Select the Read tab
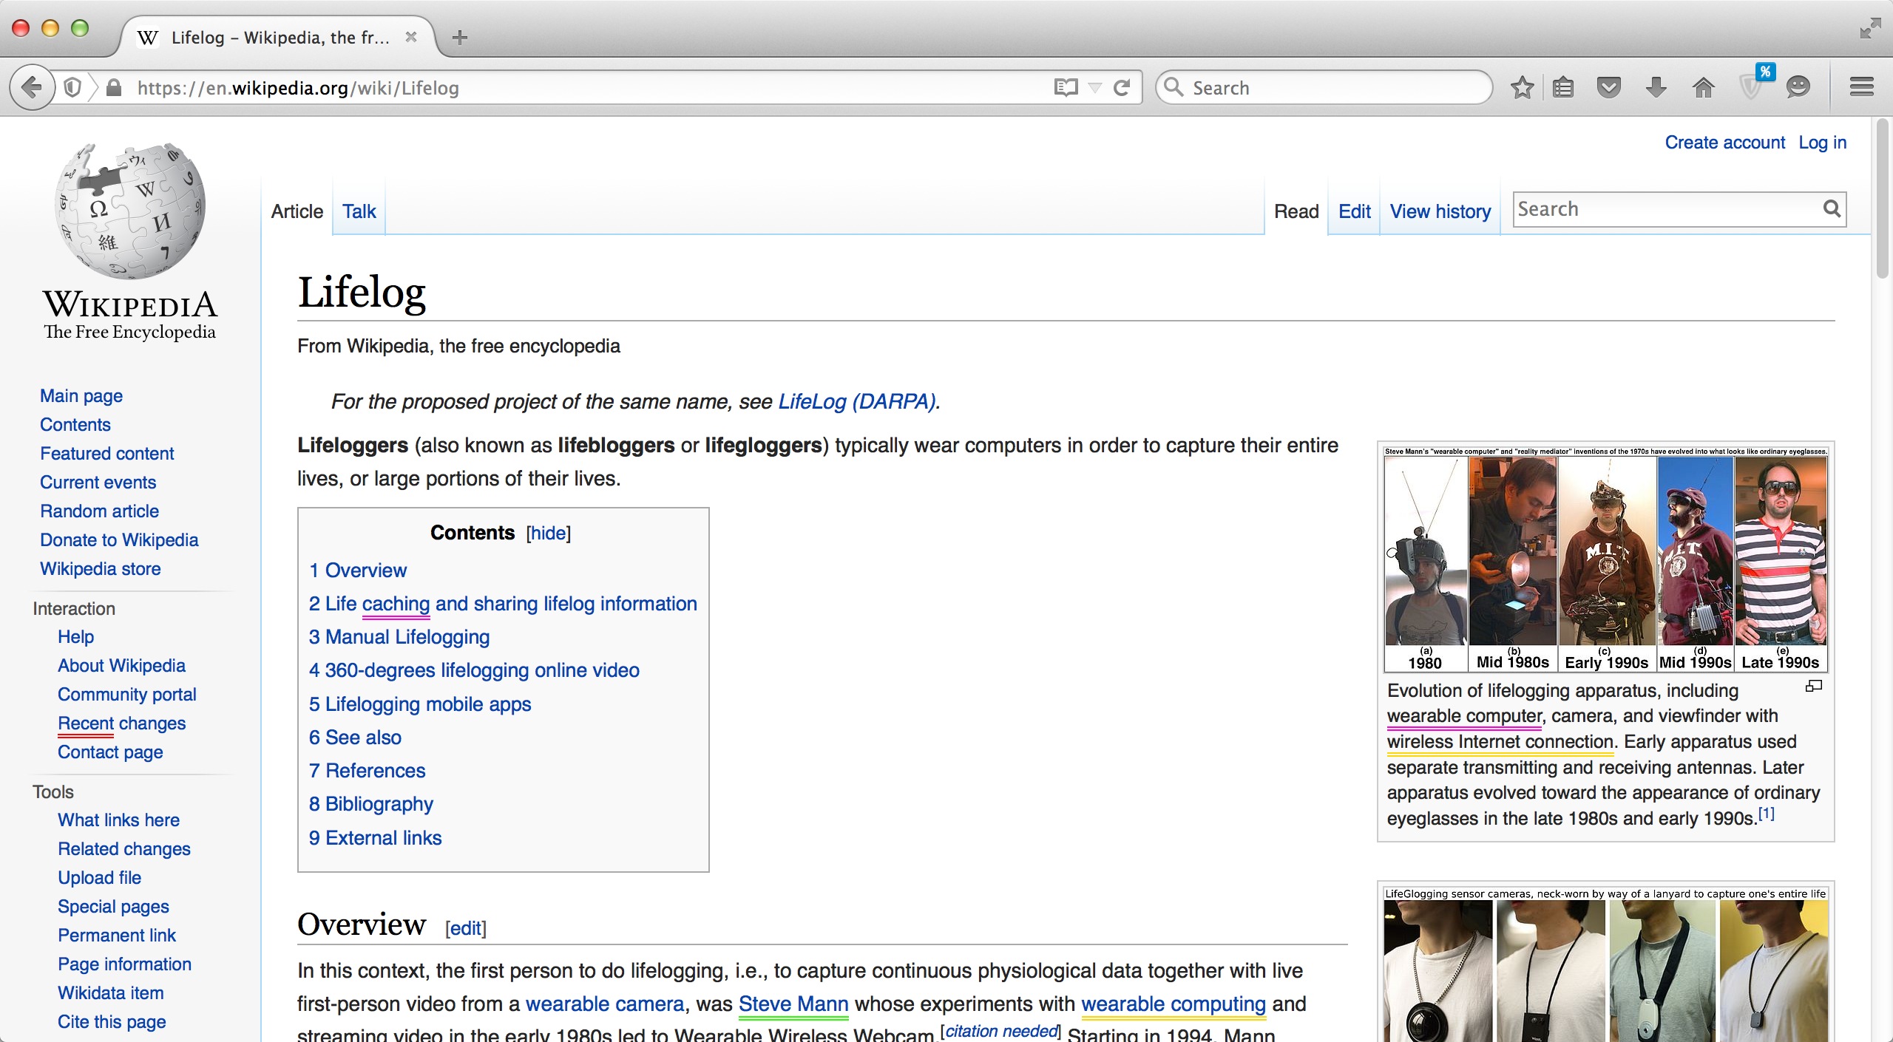The width and height of the screenshot is (1893, 1042). pyautogui.click(x=1296, y=212)
